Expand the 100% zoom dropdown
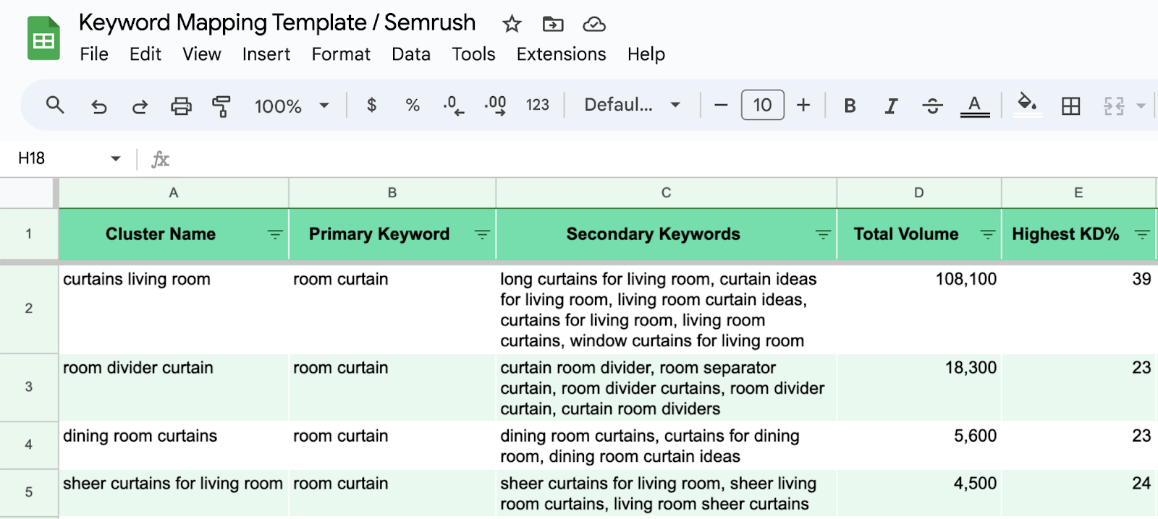1158x519 pixels. (x=292, y=106)
